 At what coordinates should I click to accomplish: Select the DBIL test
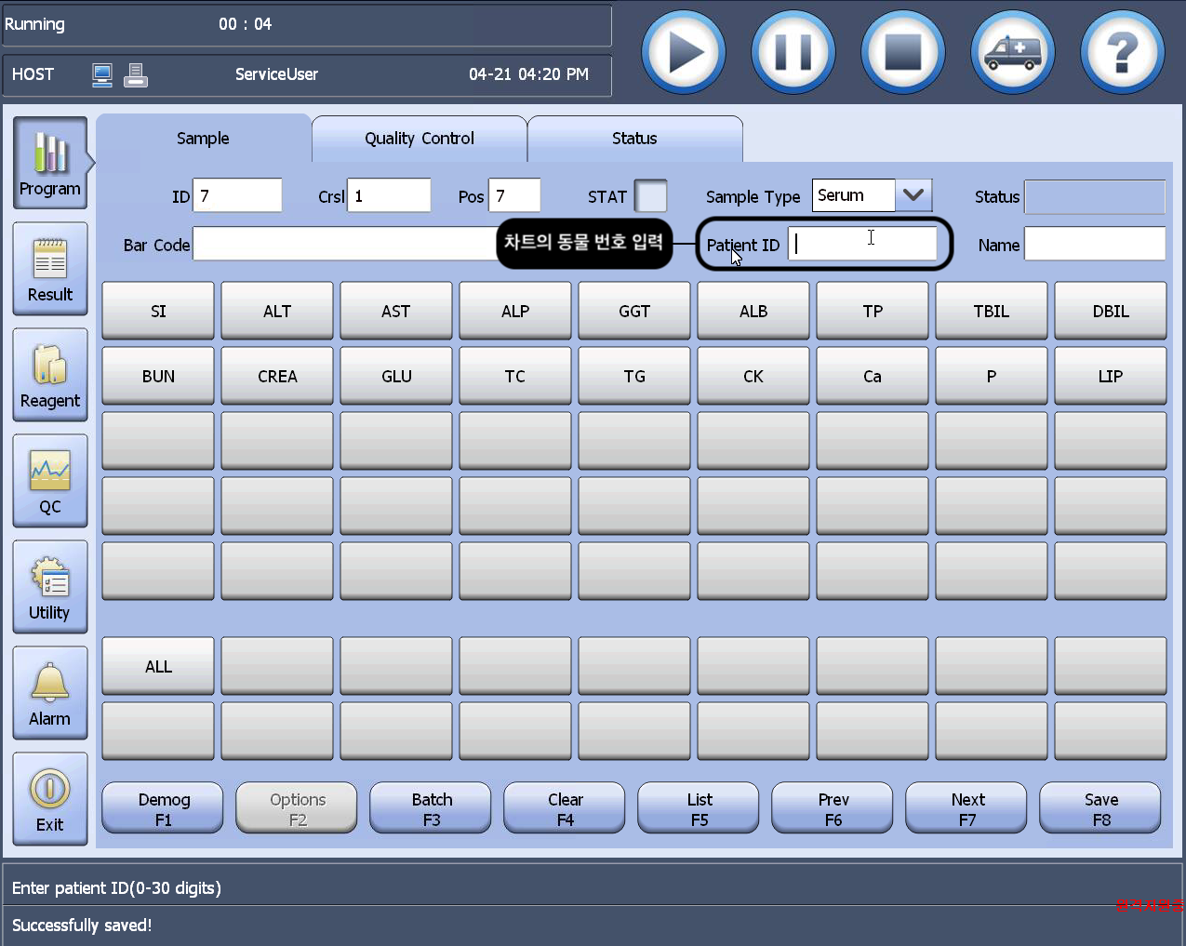(x=1111, y=311)
